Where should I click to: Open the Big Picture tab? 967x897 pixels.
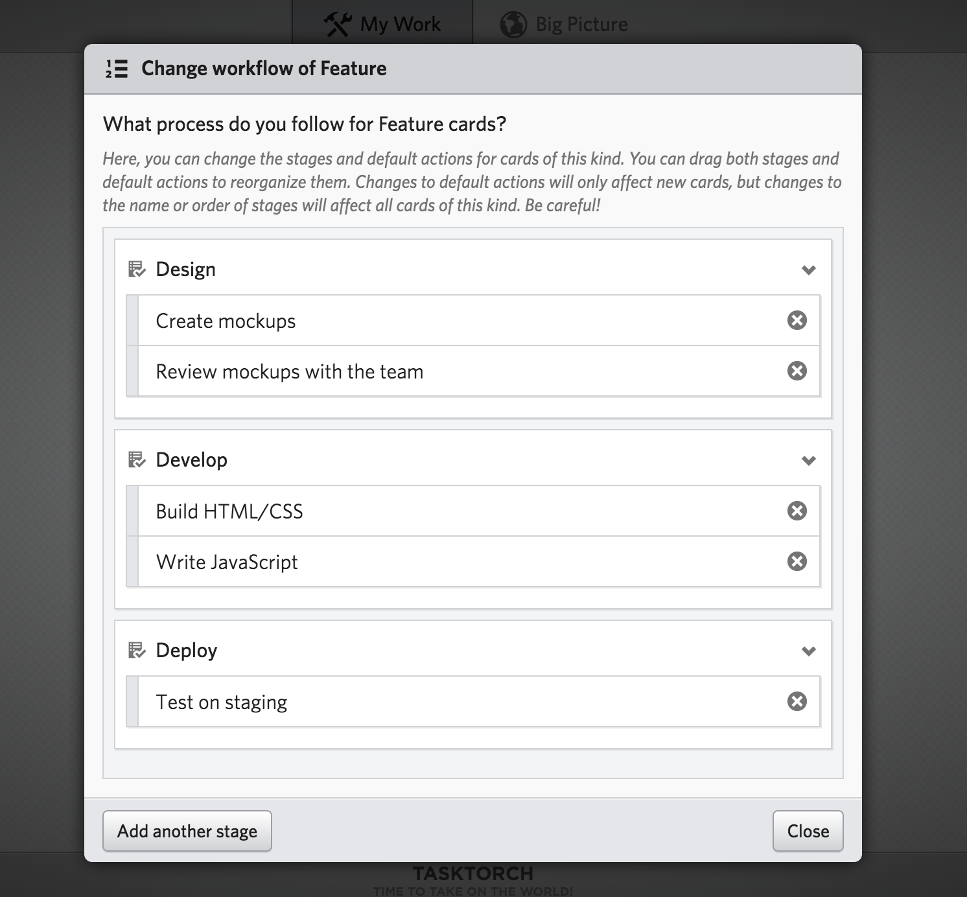[564, 25]
